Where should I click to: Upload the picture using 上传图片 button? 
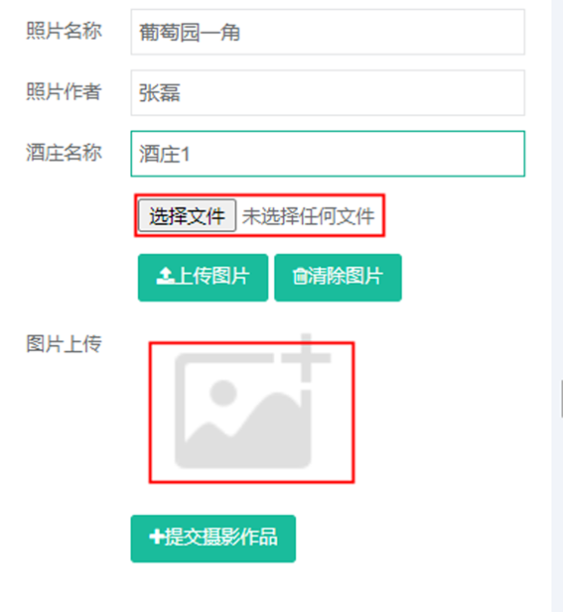204,278
